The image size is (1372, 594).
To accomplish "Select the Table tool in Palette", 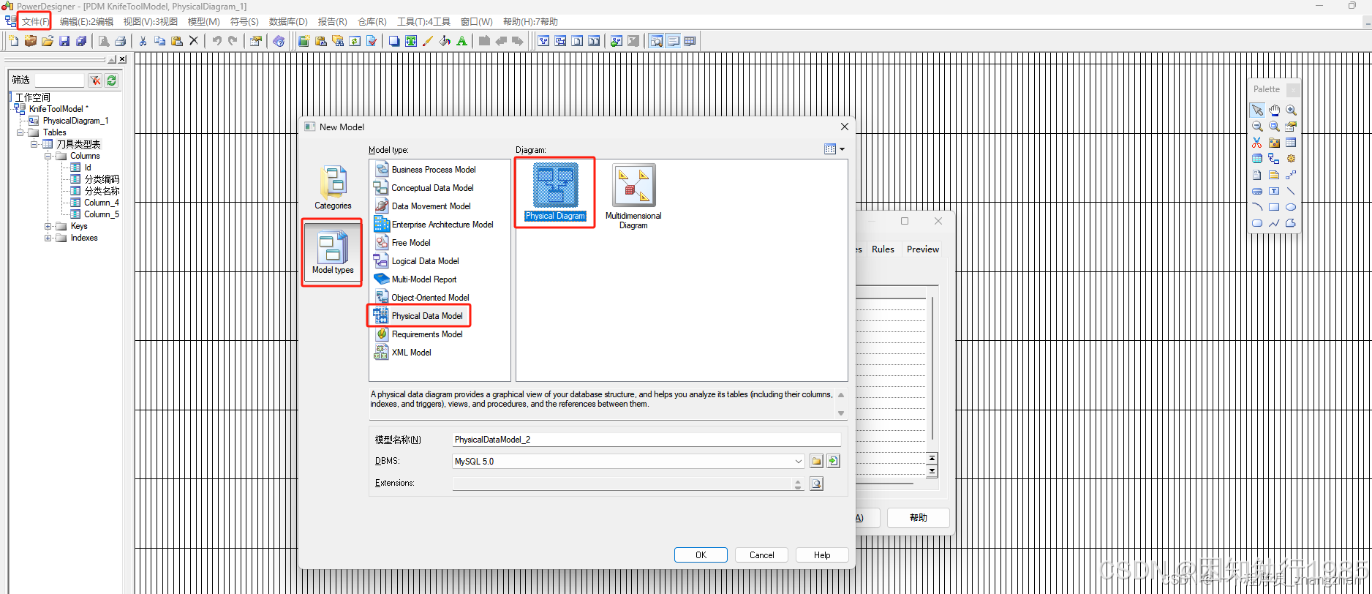I will tap(1291, 143).
